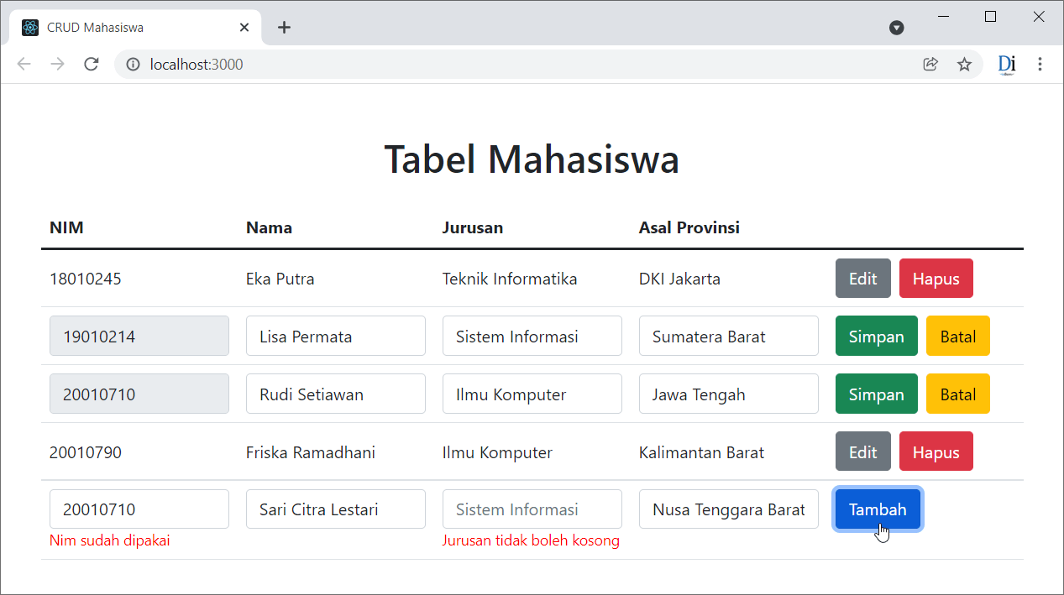
Task: Click the site information icon
Action: pos(132,64)
